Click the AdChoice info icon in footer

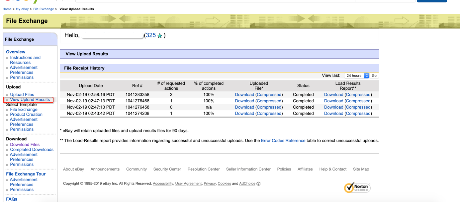[x=258, y=183]
